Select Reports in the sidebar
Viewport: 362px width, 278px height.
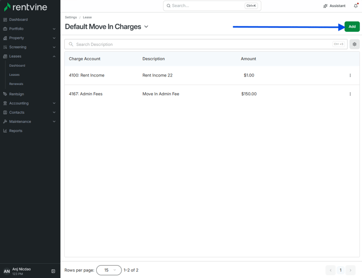[x=16, y=131]
